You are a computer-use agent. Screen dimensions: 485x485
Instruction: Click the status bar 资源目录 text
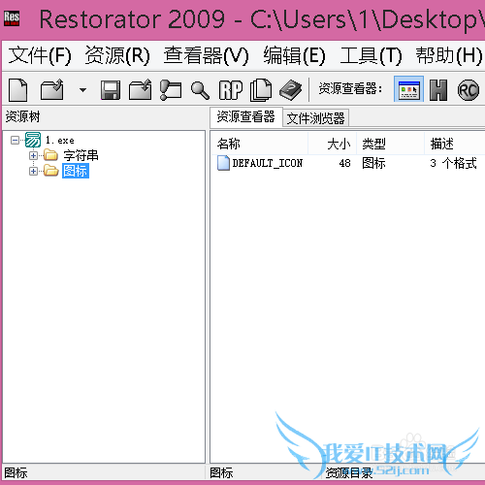pyautogui.click(x=349, y=473)
